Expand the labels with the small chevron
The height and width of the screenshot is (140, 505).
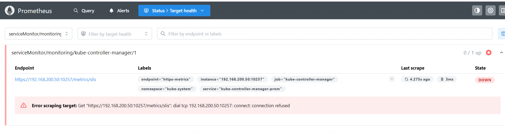pos(392,79)
